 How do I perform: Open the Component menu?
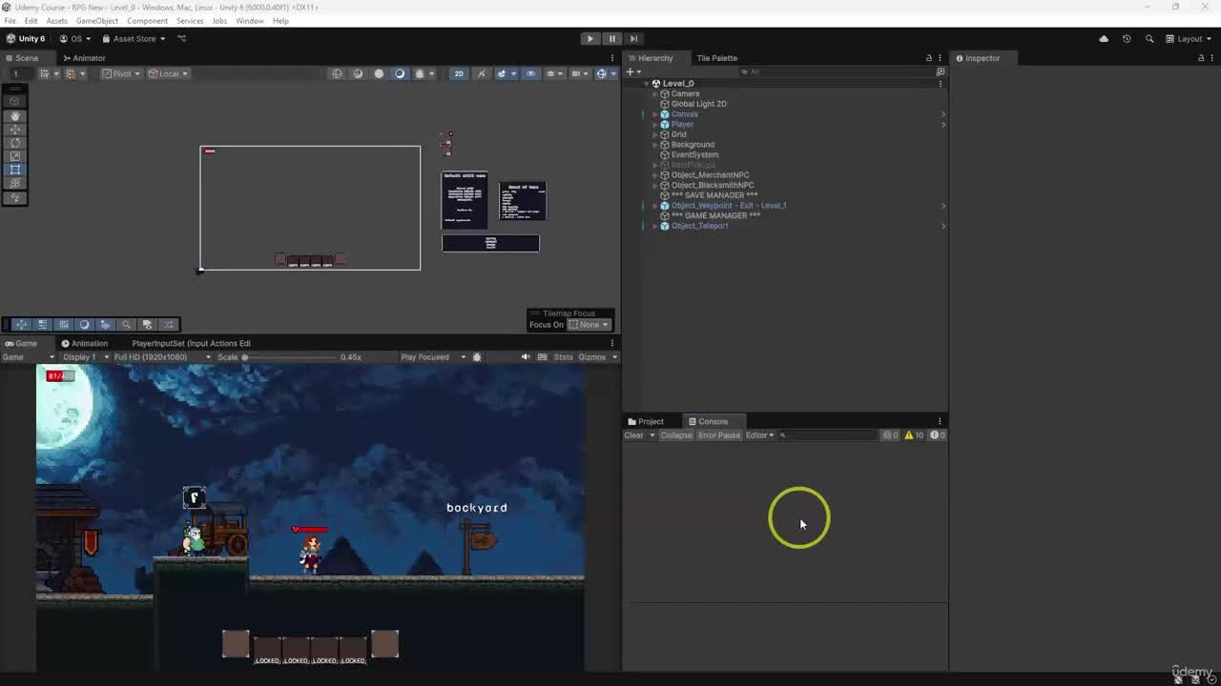[x=147, y=21]
